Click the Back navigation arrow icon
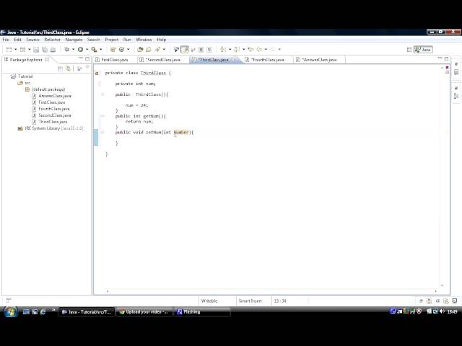The image size is (462, 346). (x=259, y=50)
